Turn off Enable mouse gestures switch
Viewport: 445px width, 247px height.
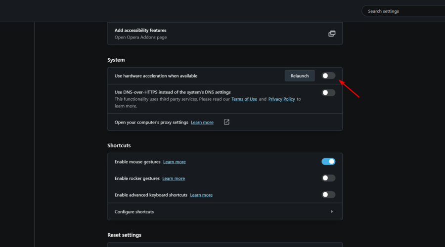pyautogui.click(x=328, y=162)
